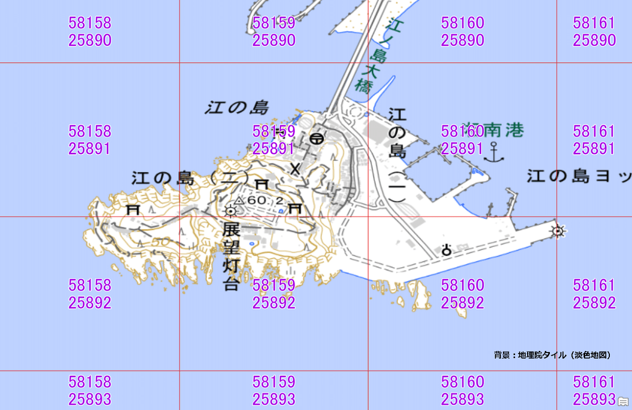The height and width of the screenshot is (410, 632).
Task: Click the lighthouse symbol above 展望灯台 label
Action: (x=230, y=211)
